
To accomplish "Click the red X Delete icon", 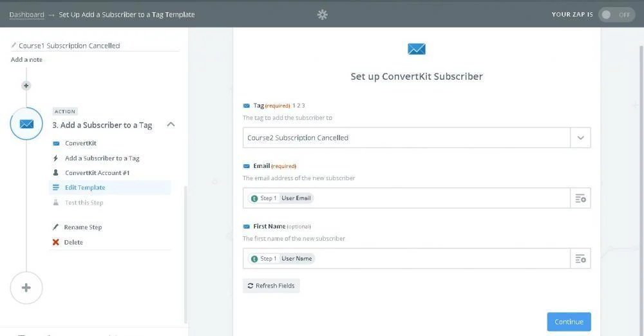I will click(56, 242).
